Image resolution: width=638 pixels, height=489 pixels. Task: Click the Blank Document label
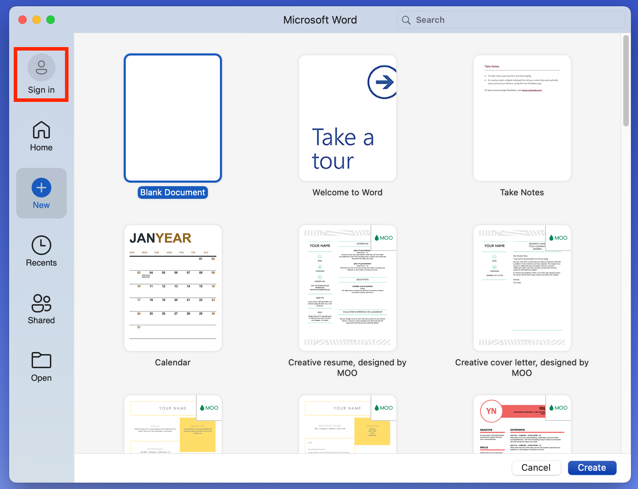point(173,193)
